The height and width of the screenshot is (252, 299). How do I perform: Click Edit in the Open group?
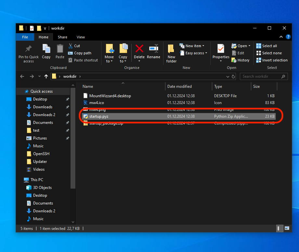(x=238, y=53)
